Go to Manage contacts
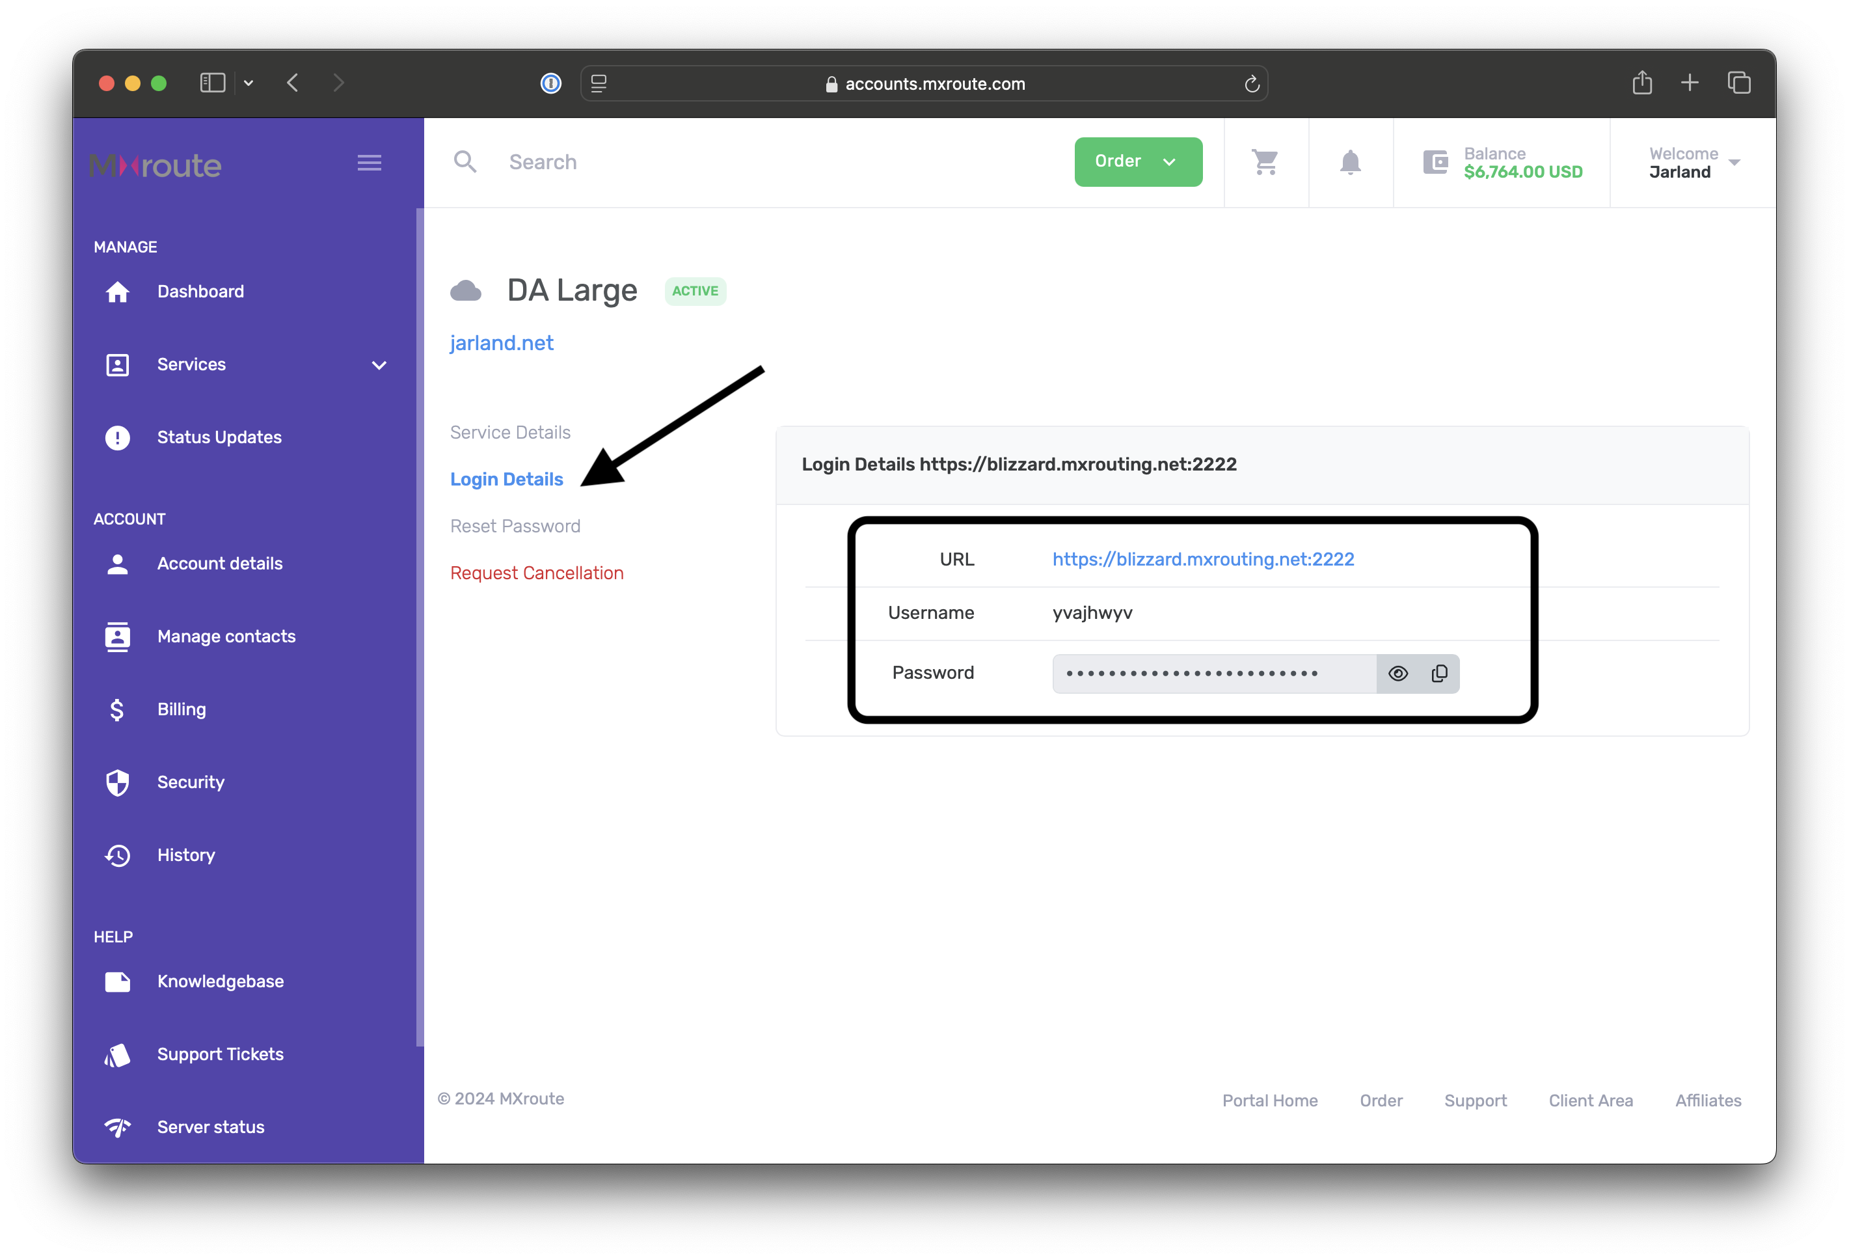This screenshot has height=1260, width=1849. 226,636
